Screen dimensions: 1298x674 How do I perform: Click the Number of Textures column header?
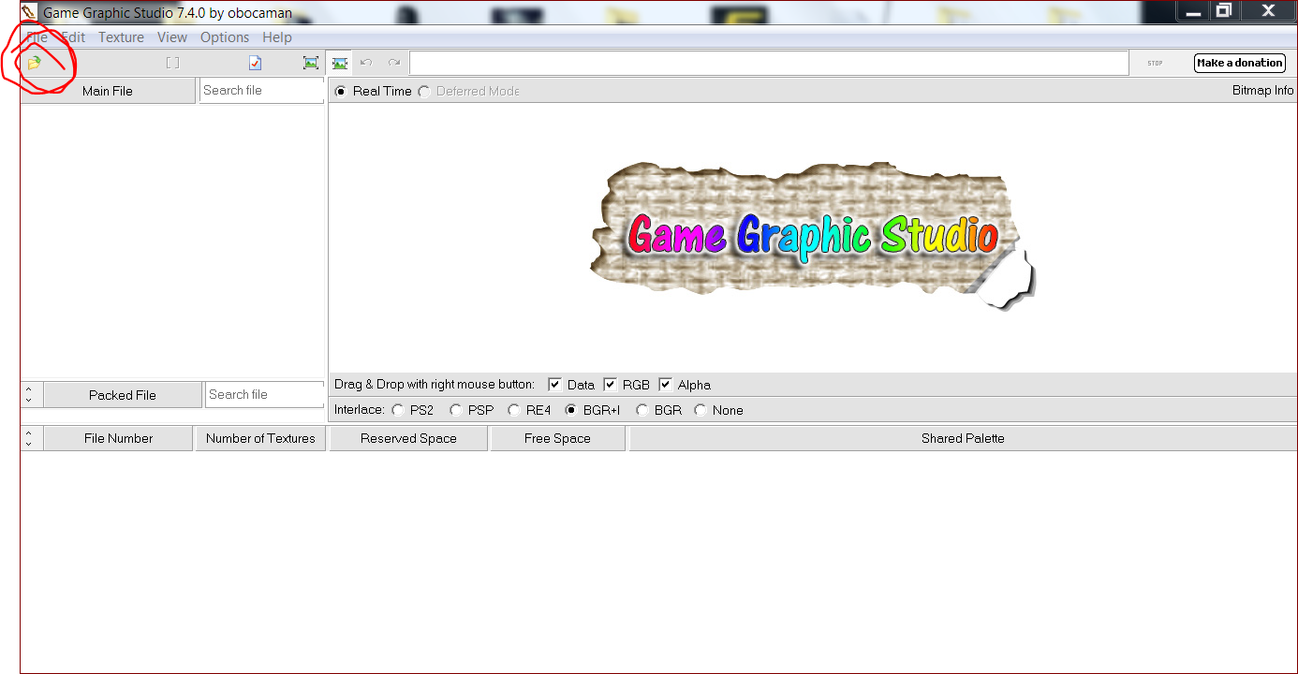tap(260, 438)
